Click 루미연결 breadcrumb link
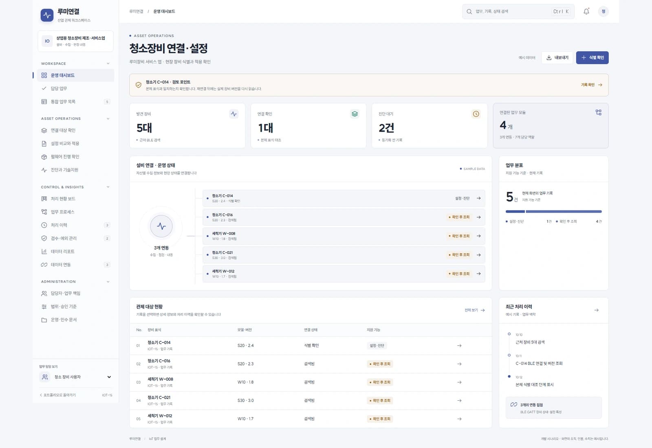652x448 pixels. (136, 11)
